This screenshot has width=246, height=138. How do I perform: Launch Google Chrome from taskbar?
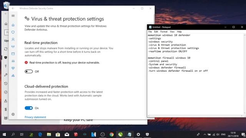(x=111, y=135)
